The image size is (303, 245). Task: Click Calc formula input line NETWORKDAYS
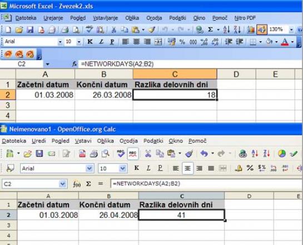pos(206,184)
